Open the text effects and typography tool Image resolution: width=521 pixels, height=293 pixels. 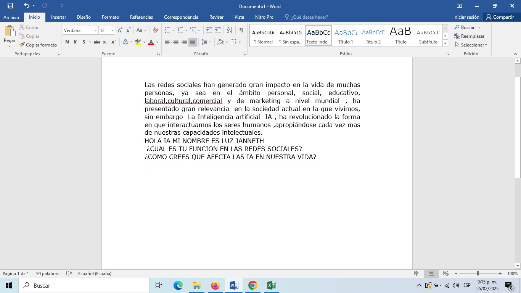pyautogui.click(x=125, y=42)
